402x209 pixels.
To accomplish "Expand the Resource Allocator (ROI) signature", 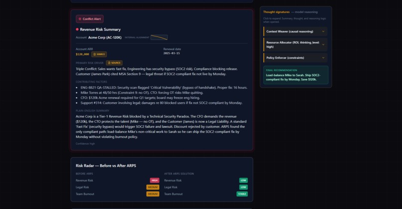I will click(295, 44).
